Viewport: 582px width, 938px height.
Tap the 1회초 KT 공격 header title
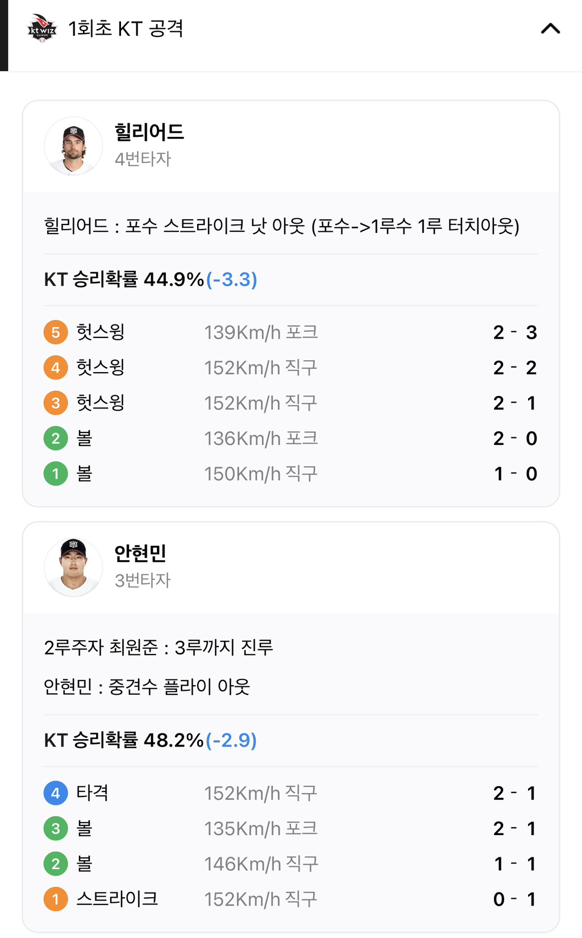(126, 28)
